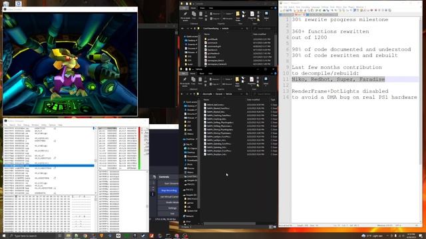426x239 pixels.
Task: Open the Encoding menu in Notepad++
Action: (x=306, y=7)
